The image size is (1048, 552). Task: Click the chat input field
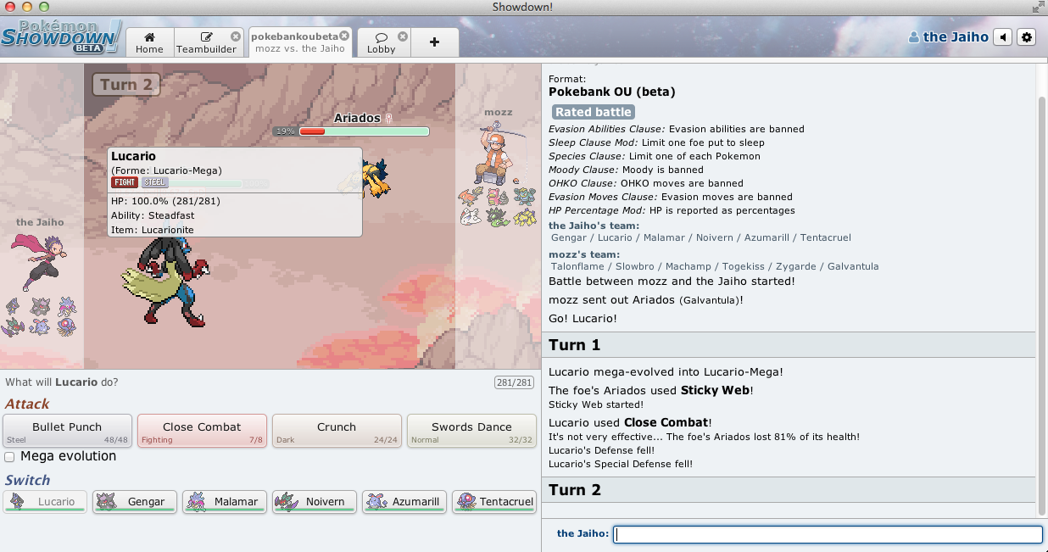pyautogui.click(x=828, y=534)
